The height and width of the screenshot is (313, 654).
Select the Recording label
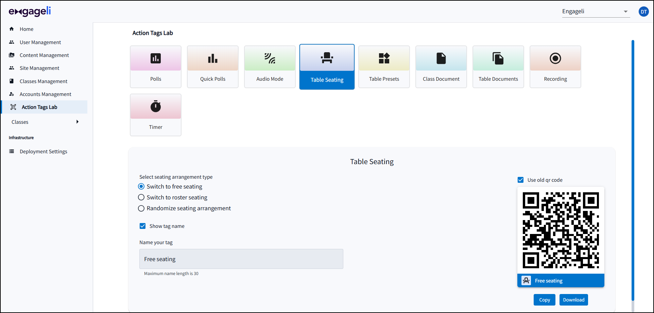pos(555,79)
